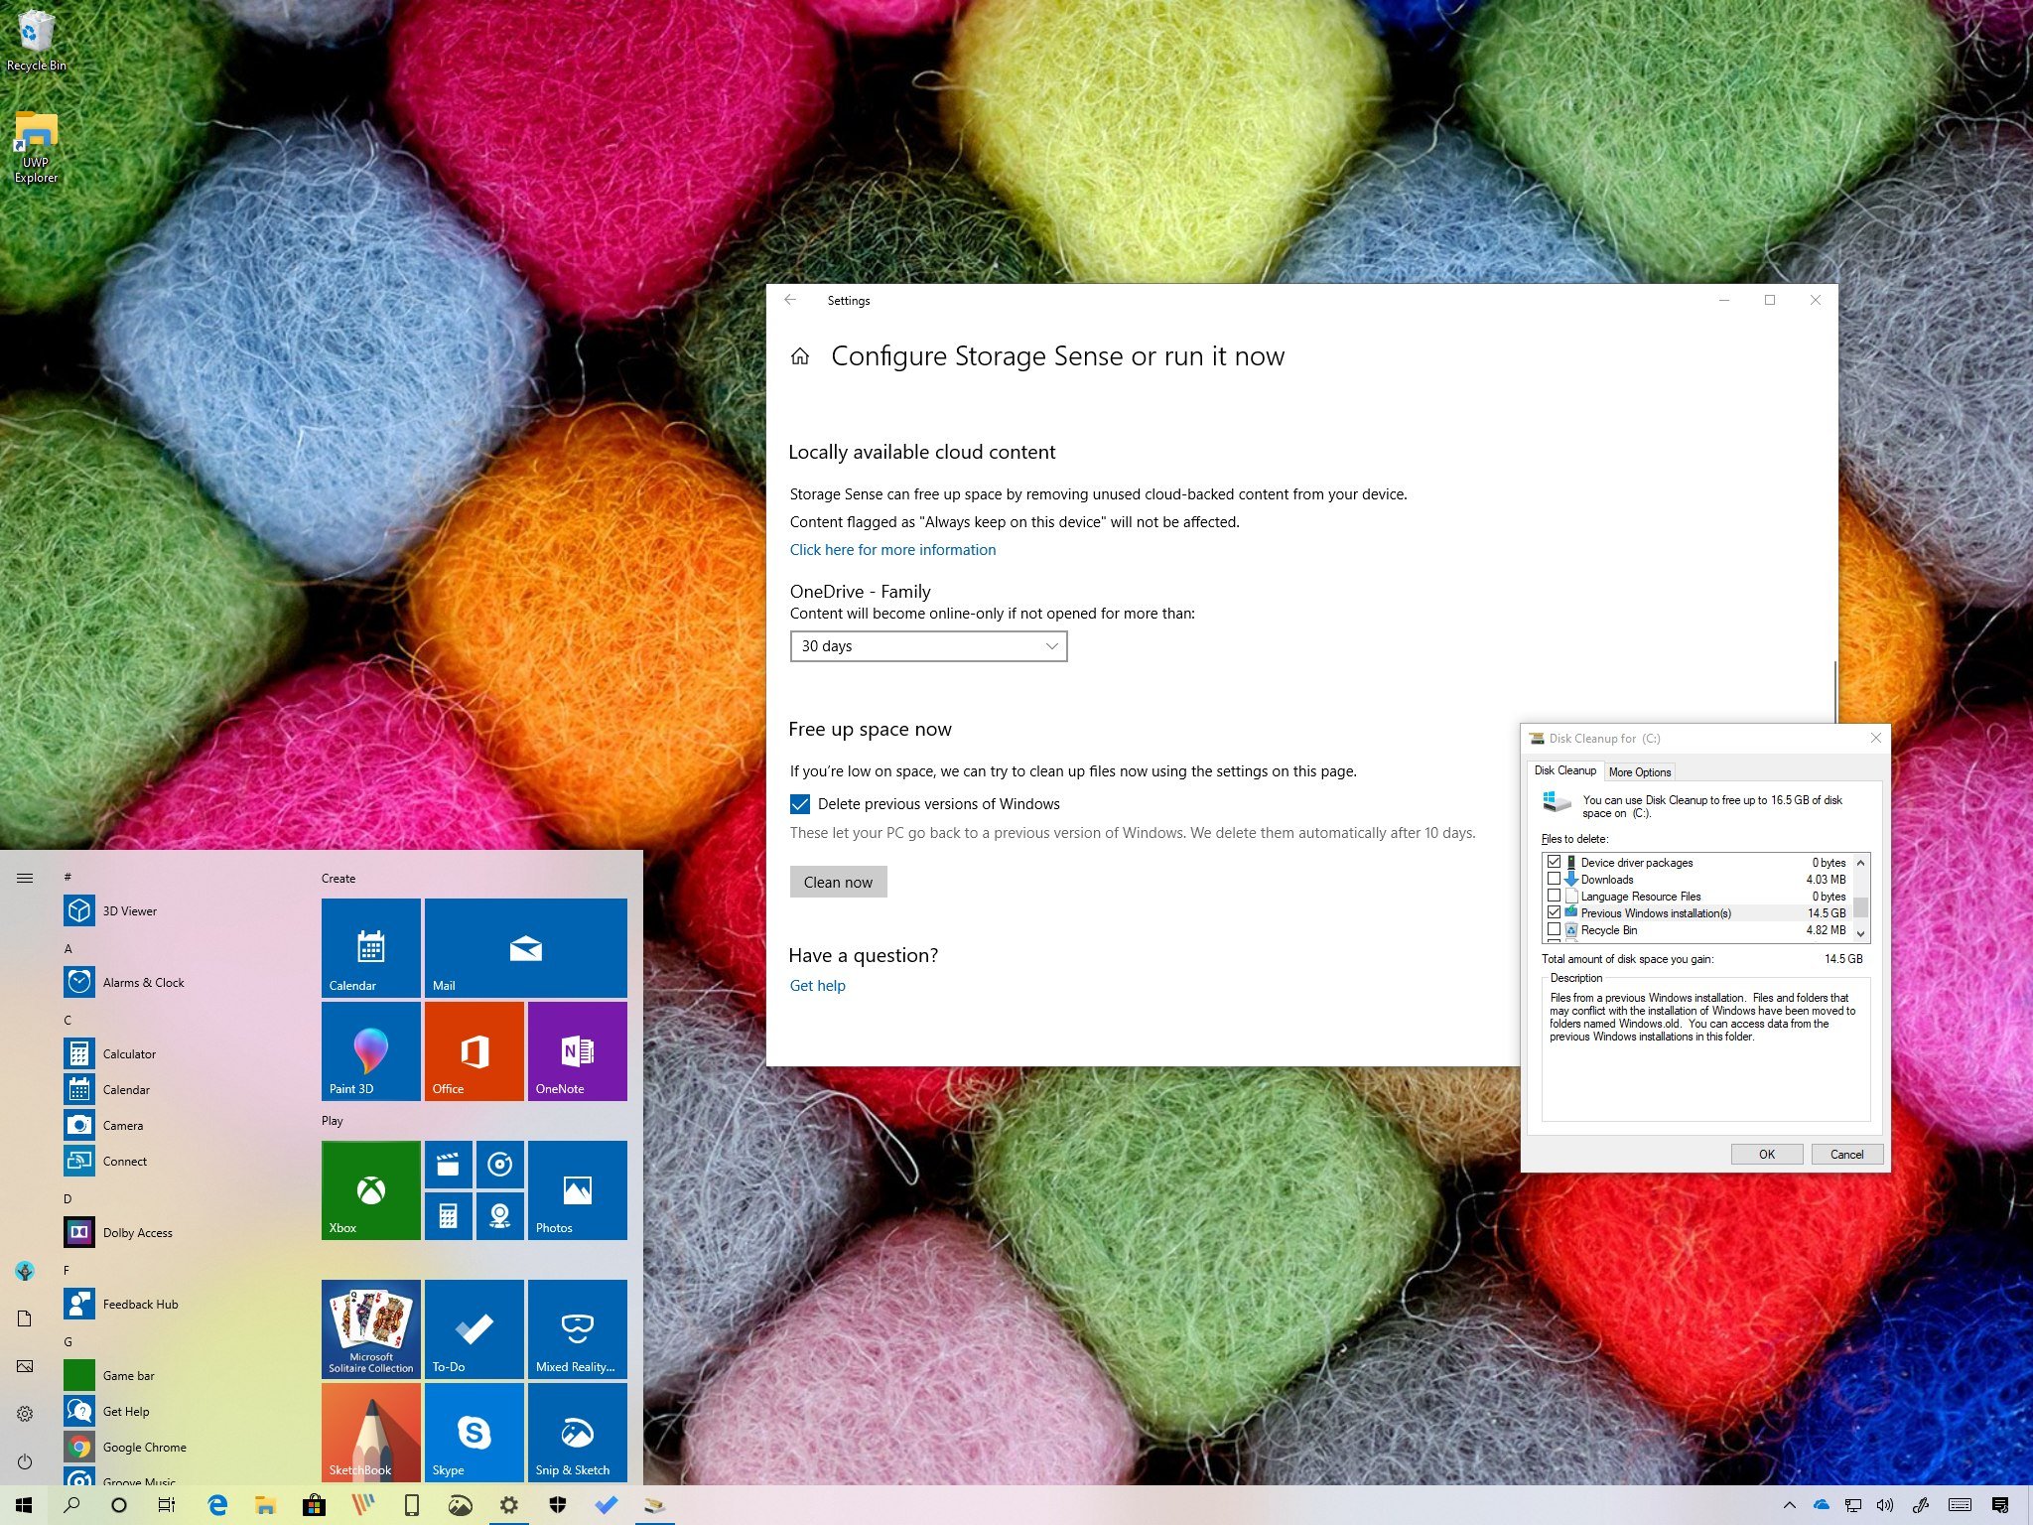Screen dimensions: 2033x1525
Task: Toggle Delete previous versions of Windows checkbox
Action: coord(800,802)
